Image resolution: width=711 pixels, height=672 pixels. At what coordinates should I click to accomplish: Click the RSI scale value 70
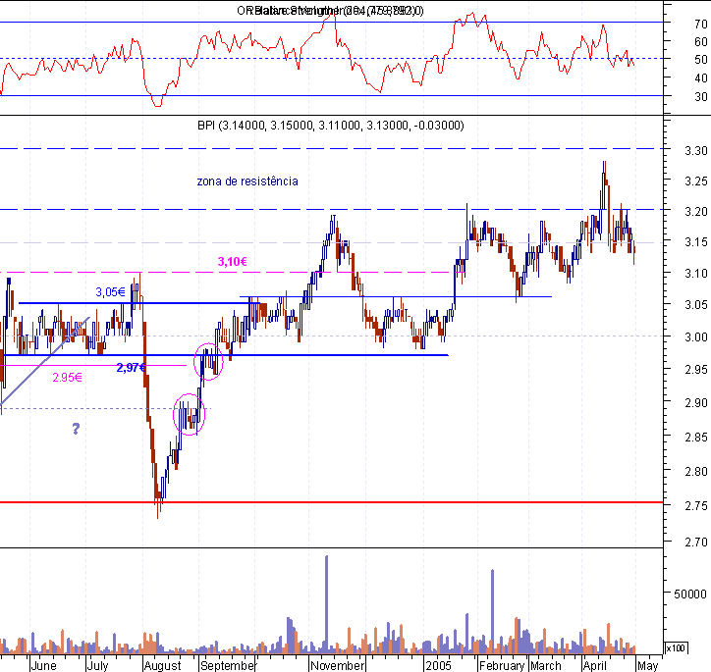pos(701,24)
